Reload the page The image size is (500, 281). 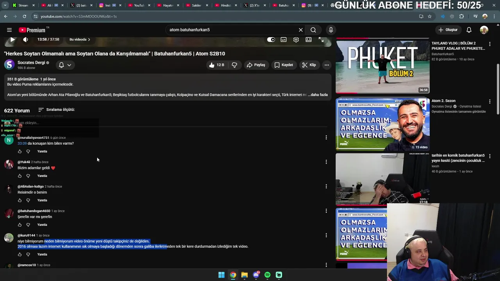[x=24, y=16]
